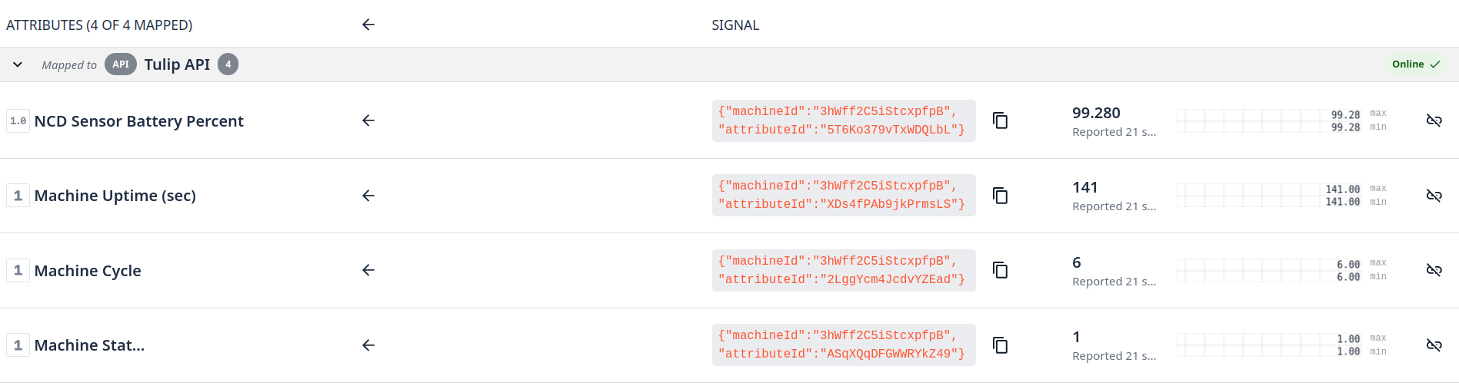Collapse the Tulip API mapped group

(x=18, y=64)
